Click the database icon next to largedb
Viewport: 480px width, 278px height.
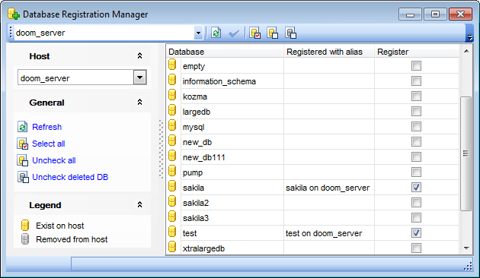(172, 110)
